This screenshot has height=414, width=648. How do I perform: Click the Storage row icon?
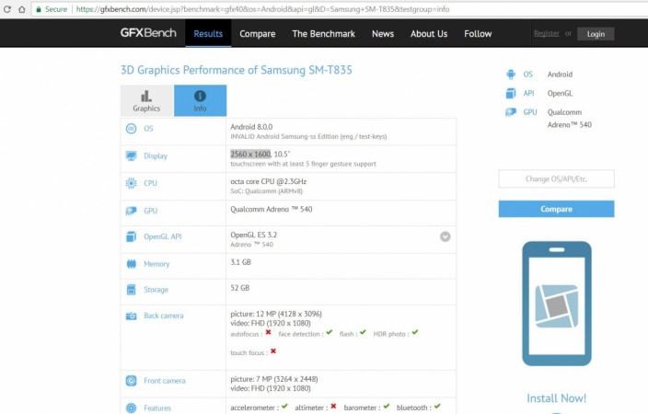(131, 290)
